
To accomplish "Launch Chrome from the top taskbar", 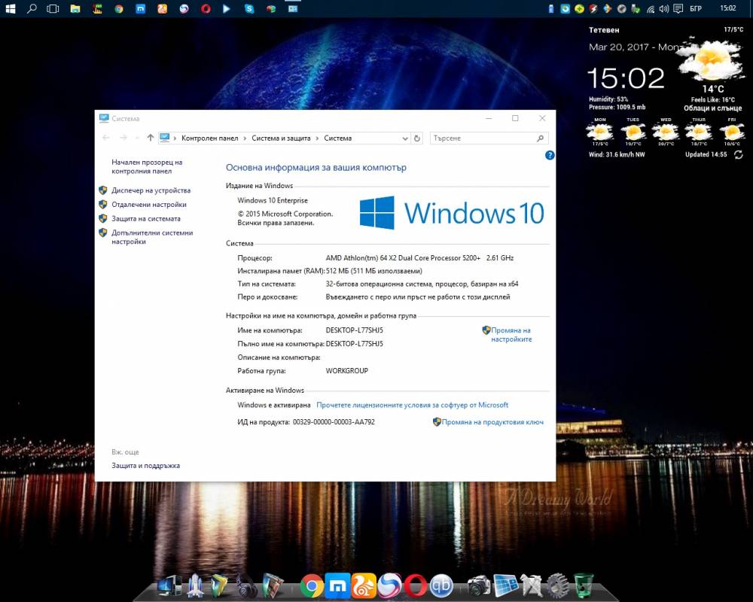I will [119, 8].
